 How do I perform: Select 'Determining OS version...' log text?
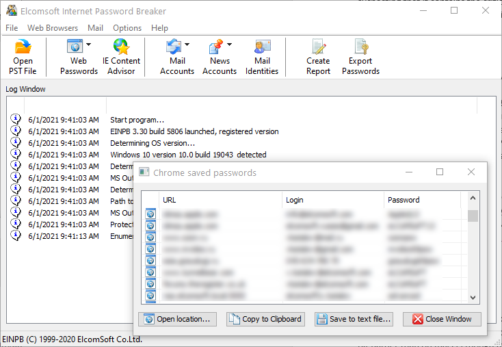[153, 143]
